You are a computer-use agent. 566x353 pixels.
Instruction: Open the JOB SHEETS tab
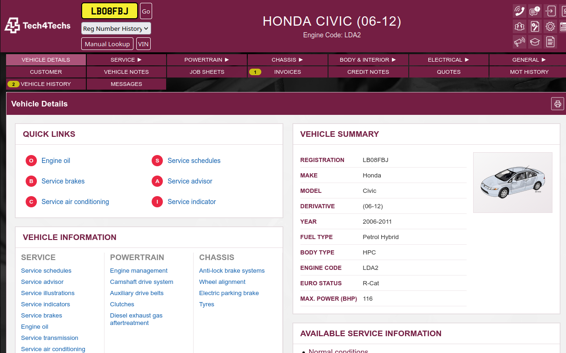point(207,72)
